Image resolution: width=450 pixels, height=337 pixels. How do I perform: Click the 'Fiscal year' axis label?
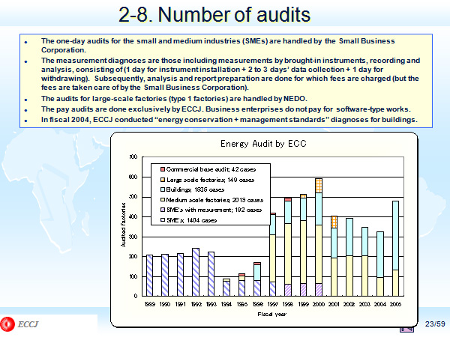coord(271,314)
